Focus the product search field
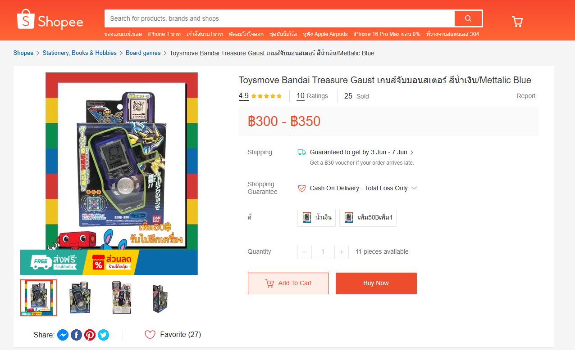Image resolution: width=575 pixels, height=350 pixels. (279, 18)
